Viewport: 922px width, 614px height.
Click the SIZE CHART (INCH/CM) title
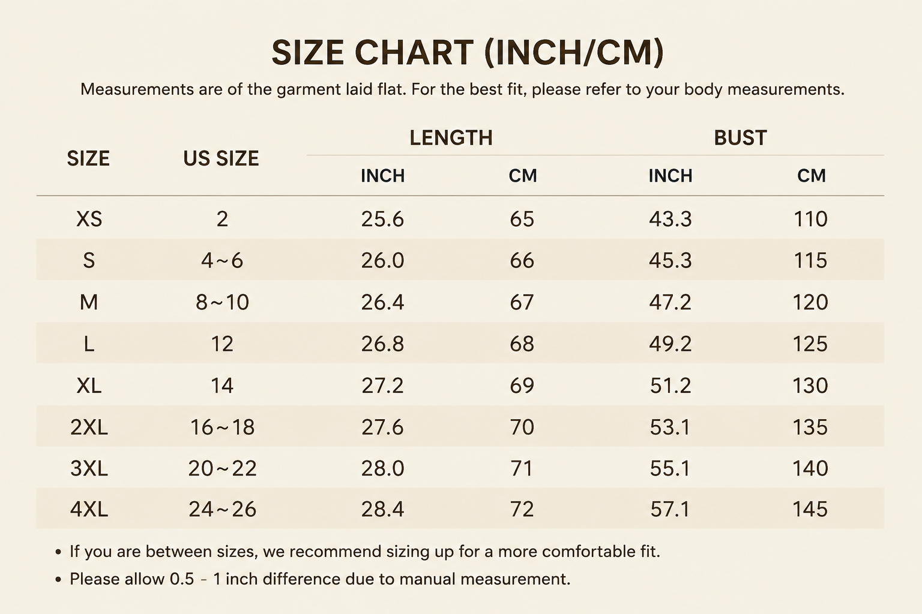467,53
